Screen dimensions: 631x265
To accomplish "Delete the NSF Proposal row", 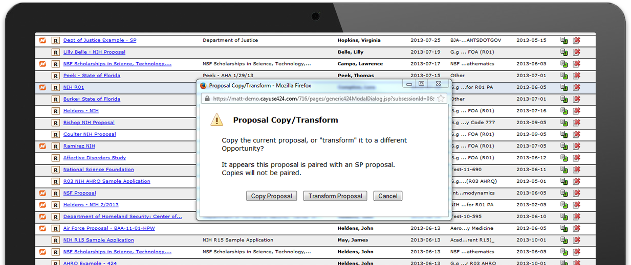I will 577,193.
